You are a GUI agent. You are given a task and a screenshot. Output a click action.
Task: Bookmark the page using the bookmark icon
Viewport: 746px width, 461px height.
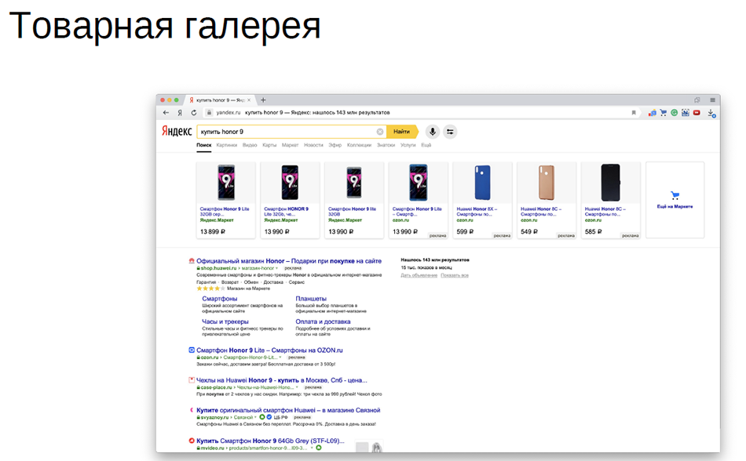634,113
